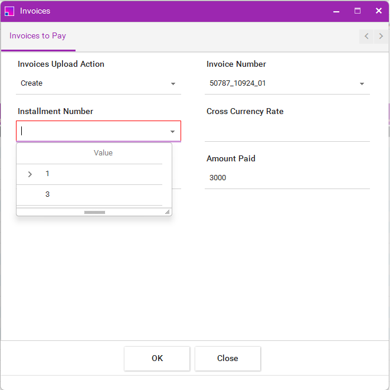Click the OK button

pyautogui.click(x=157, y=358)
